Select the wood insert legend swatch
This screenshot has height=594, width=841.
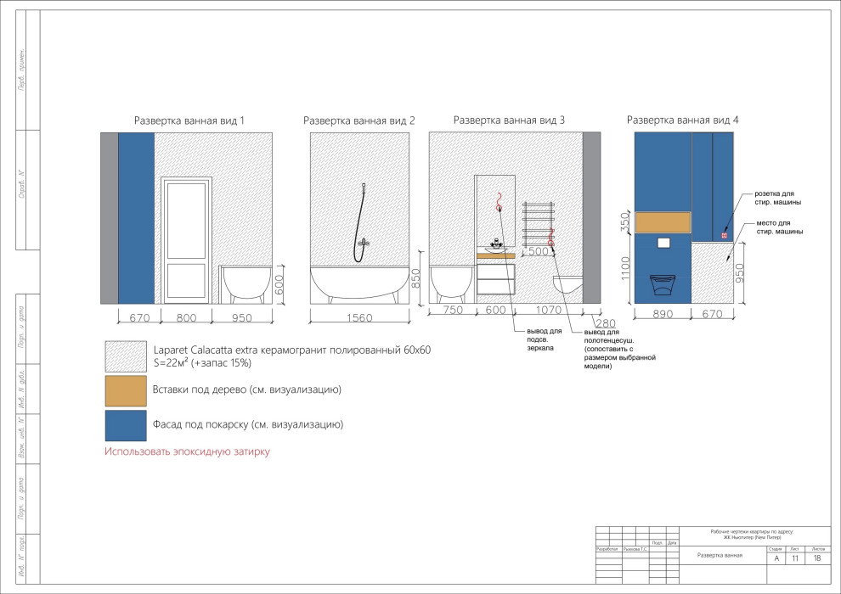coord(124,389)
